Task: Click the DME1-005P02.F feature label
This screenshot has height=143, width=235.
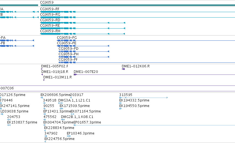Action: point(55,66)
